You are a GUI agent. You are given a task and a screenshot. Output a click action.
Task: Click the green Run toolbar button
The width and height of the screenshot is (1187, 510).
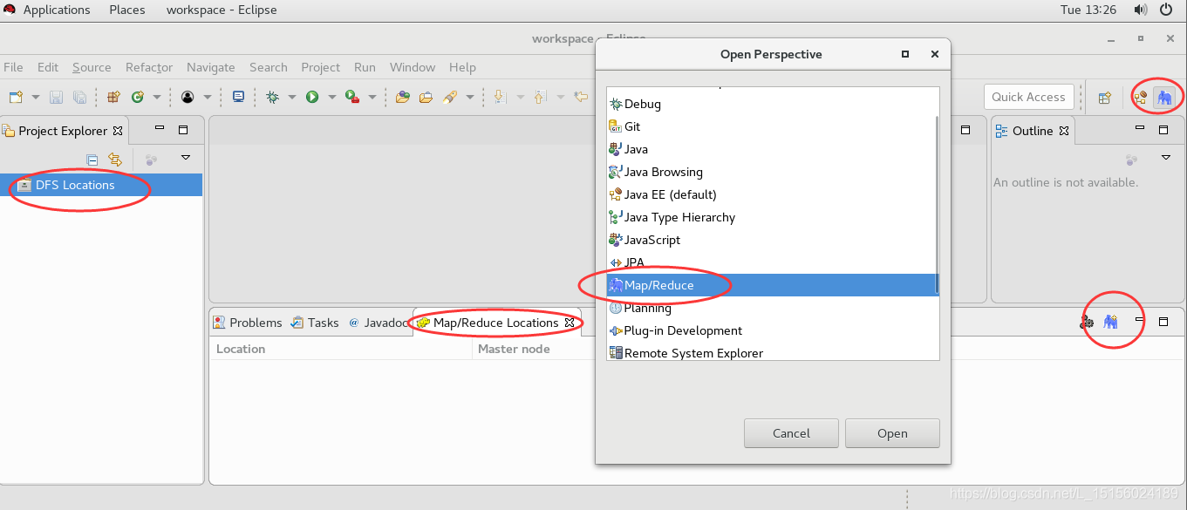pos(312,98)
